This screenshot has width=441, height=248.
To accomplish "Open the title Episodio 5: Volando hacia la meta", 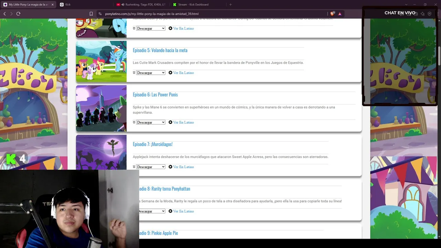I will [x=160, y=50].
